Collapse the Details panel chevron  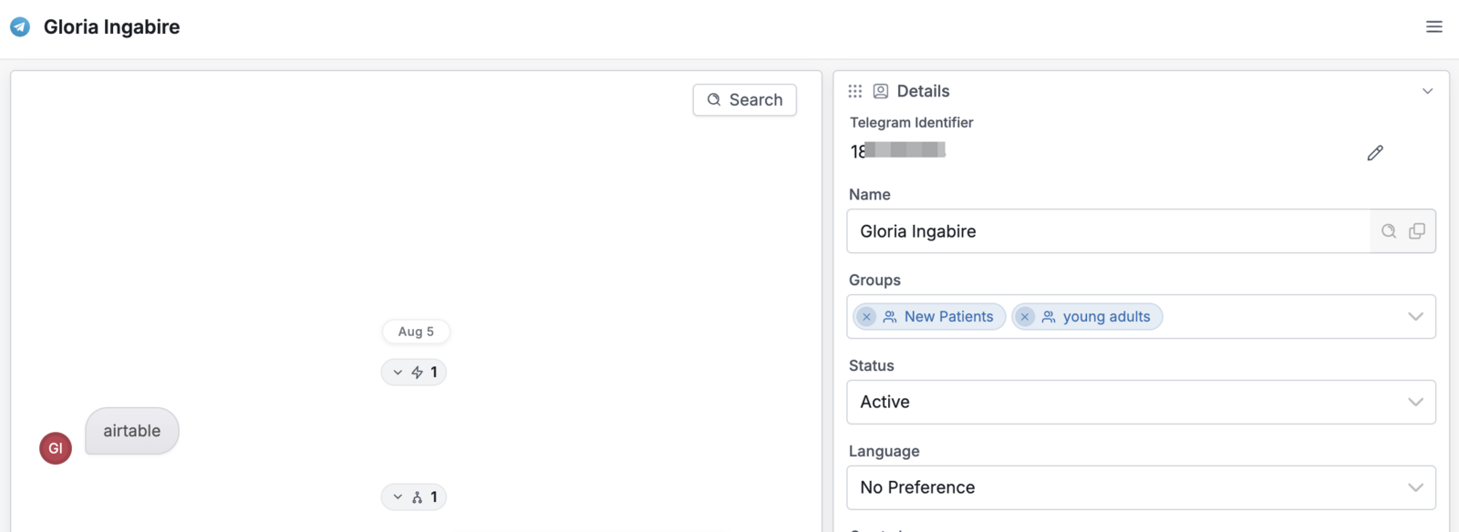(1427, 91)
